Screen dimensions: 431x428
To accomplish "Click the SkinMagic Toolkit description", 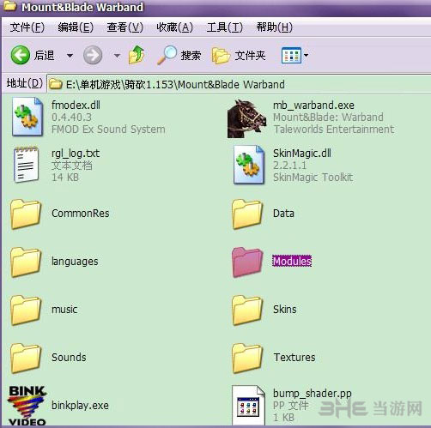I will [x=313, y=178].
